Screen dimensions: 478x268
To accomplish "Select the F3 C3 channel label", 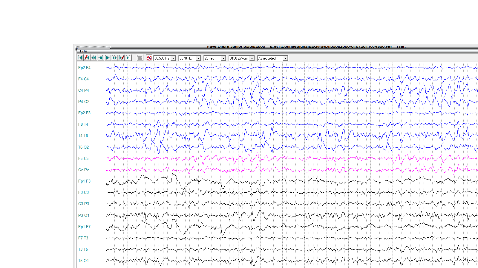I will 83,192.
